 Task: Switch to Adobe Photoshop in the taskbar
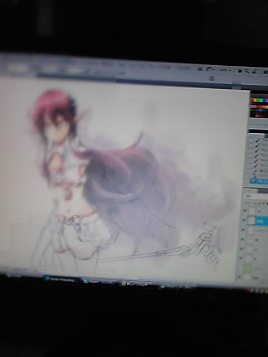coord(63,279)
